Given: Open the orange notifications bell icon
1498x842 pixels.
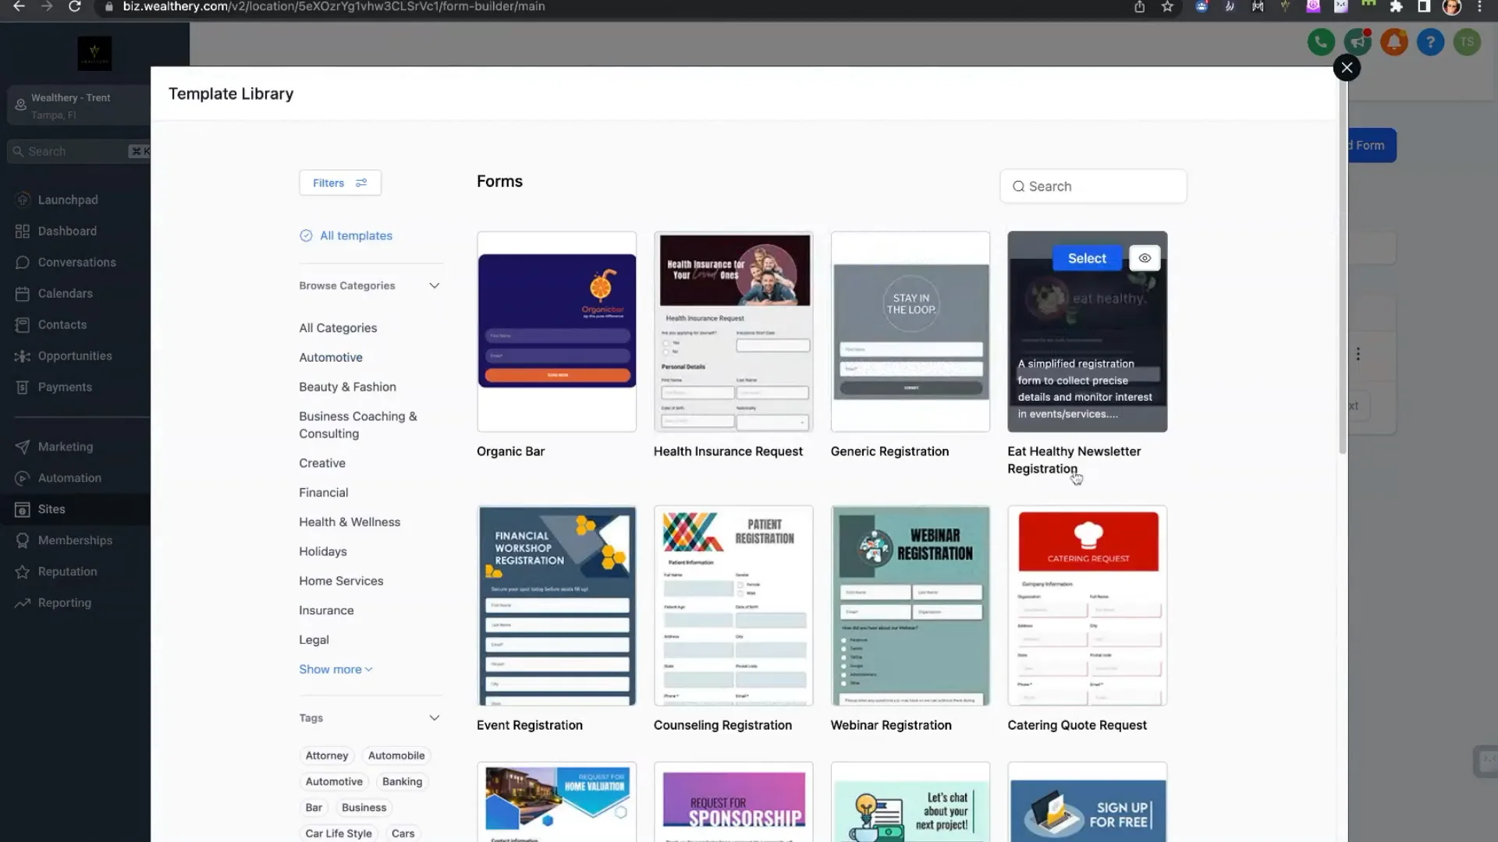Looking at the screenshot, I should [x=1393, y=42].
